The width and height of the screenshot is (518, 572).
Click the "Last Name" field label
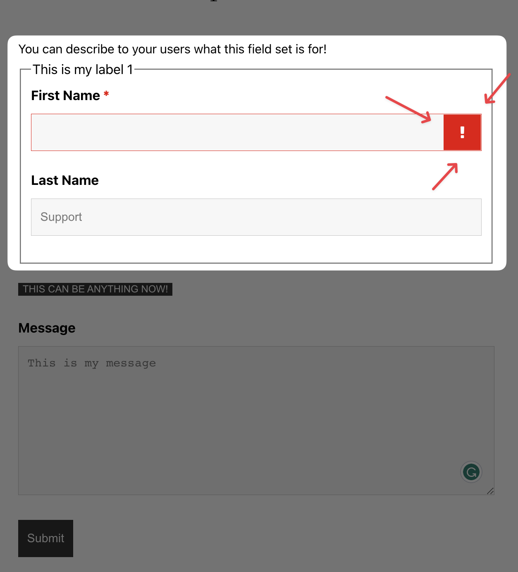pyautogui.click(x=65, y=180)
